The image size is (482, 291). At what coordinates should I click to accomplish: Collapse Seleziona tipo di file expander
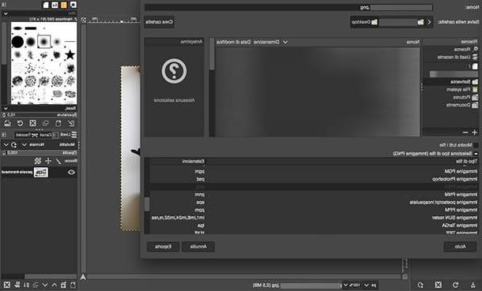coord(476,153)
